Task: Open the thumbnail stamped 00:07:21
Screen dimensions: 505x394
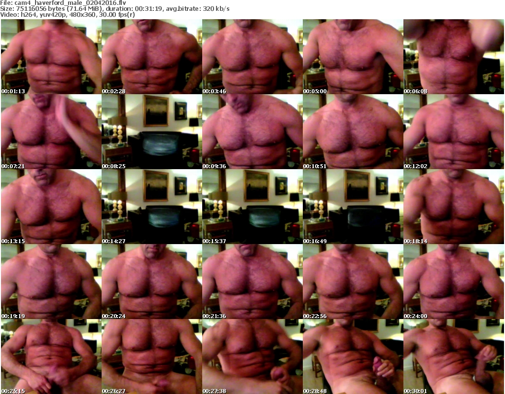Action: point(51,132)
